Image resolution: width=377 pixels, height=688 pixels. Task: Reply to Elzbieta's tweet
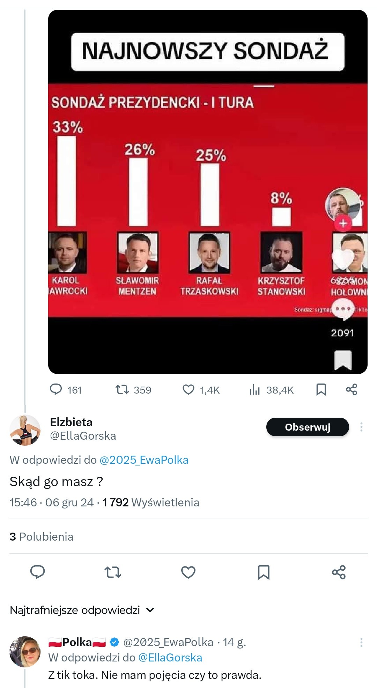click(x=38, y=572)
